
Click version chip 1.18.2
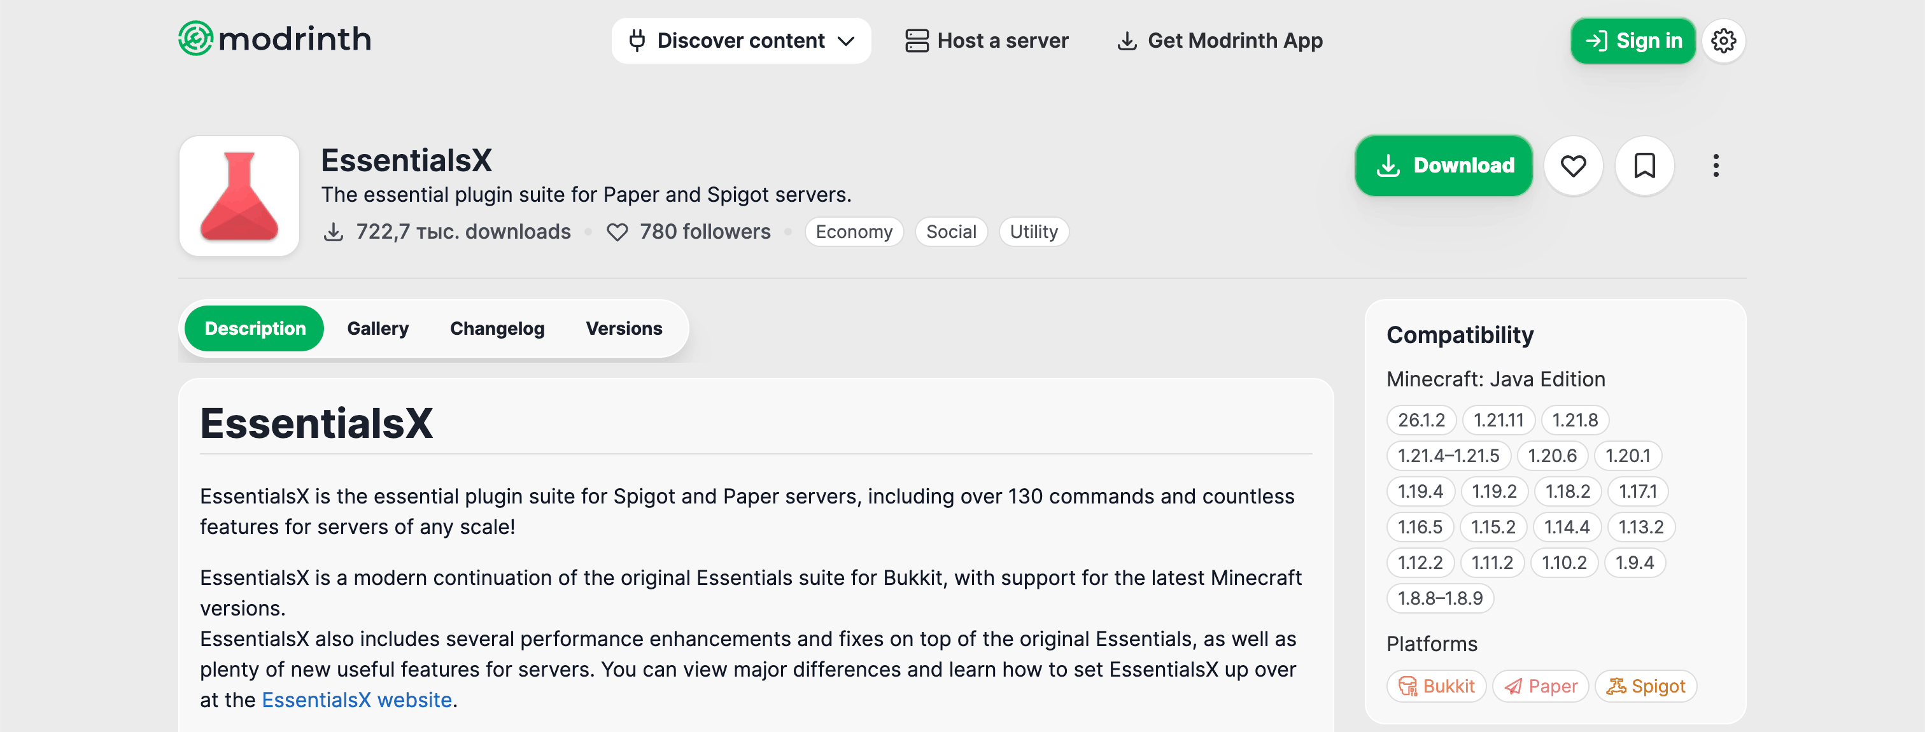1568,491
